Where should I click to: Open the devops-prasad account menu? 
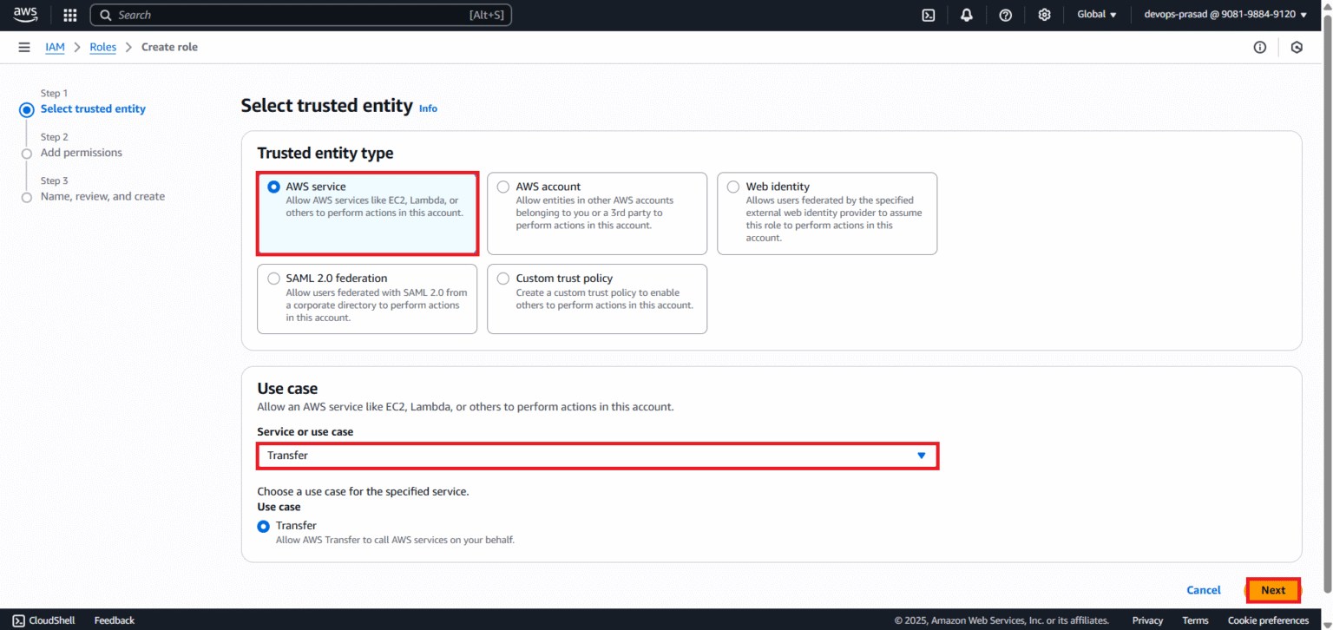(1224, 14)
